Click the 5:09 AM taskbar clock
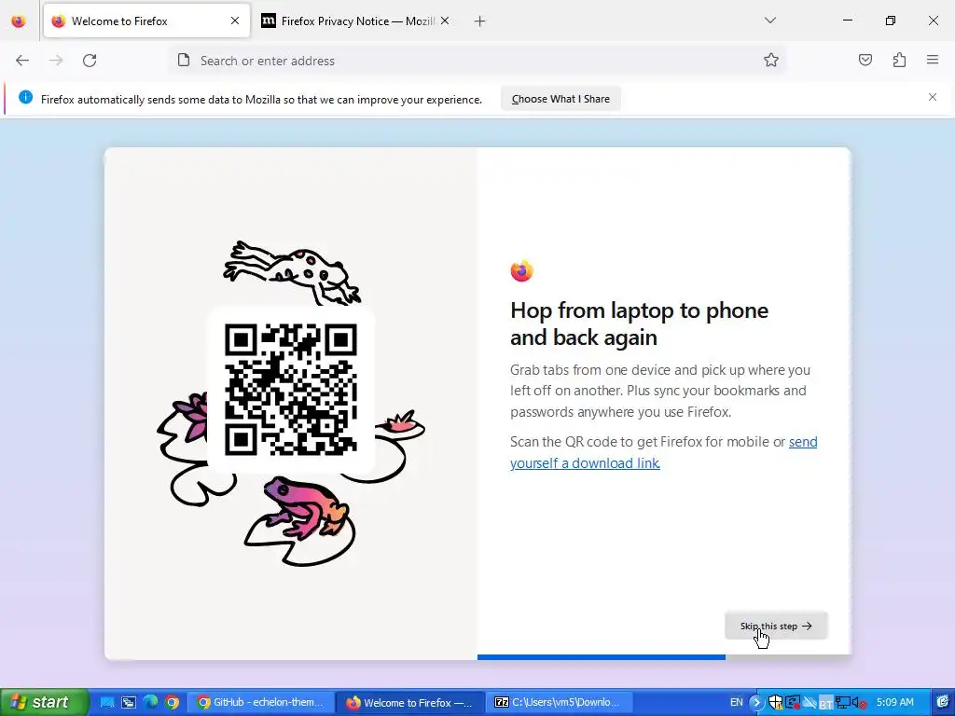 tap(895, 702)
